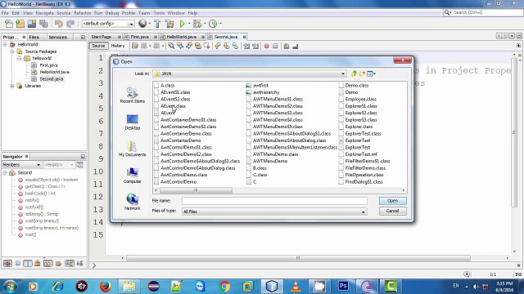
Task: Click the New Project toolbar icon
Action: point(20,24)
